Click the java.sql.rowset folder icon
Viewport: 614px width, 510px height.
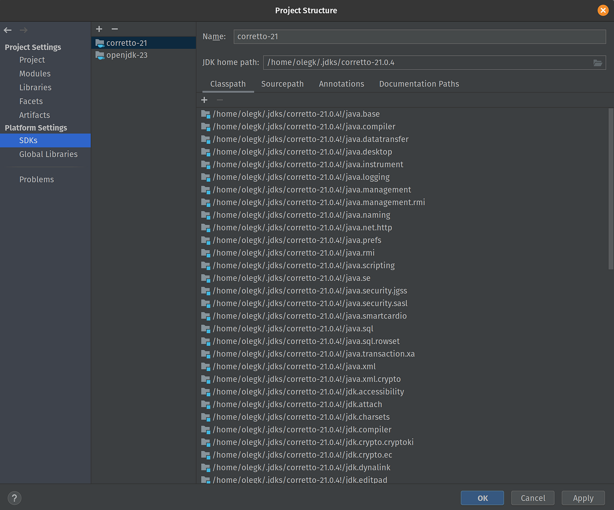coord(205,341)
